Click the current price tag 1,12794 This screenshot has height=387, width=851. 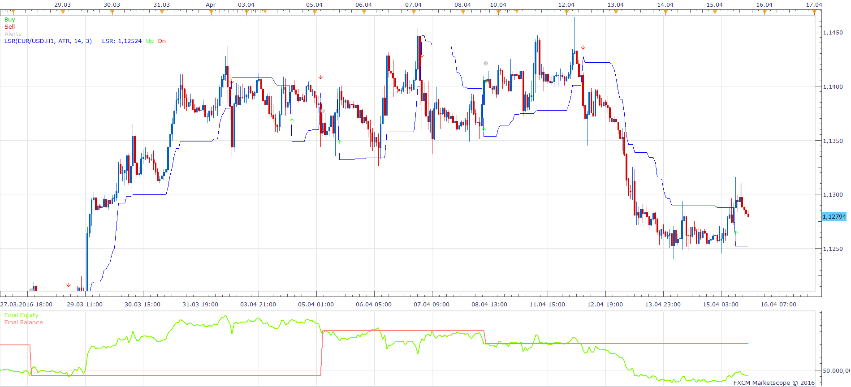(x=834, y=217)
